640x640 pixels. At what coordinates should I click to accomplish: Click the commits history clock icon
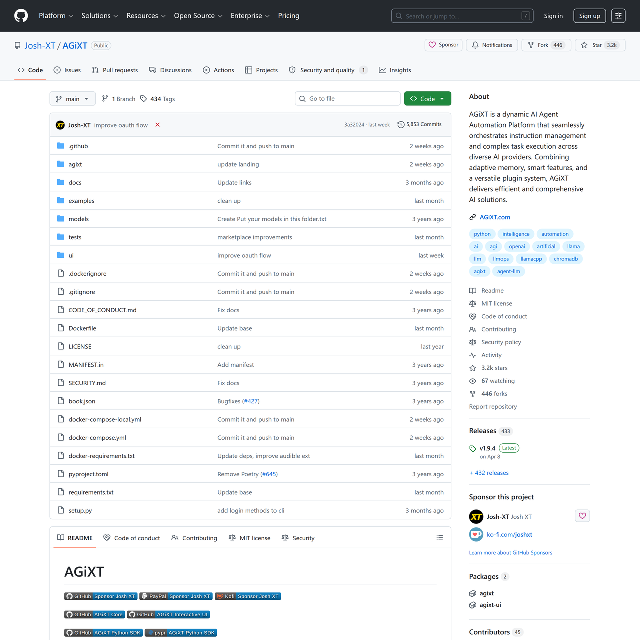pos(401,125)
